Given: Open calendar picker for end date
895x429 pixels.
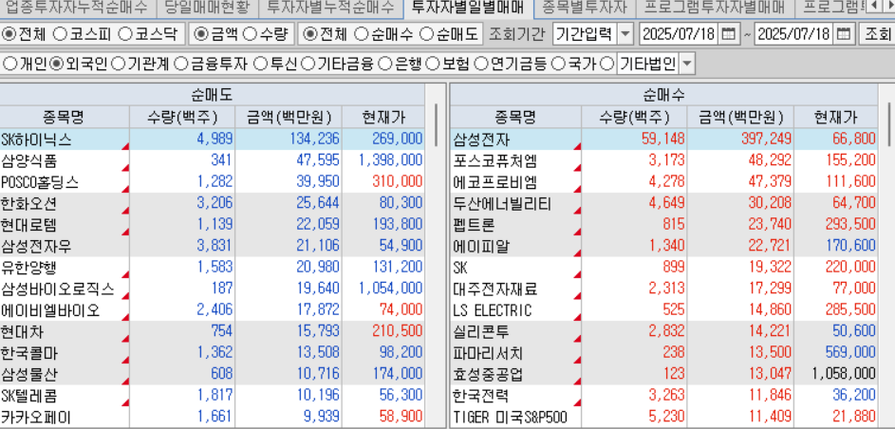Looking at the screenshot, I should [x=843, y=34].
